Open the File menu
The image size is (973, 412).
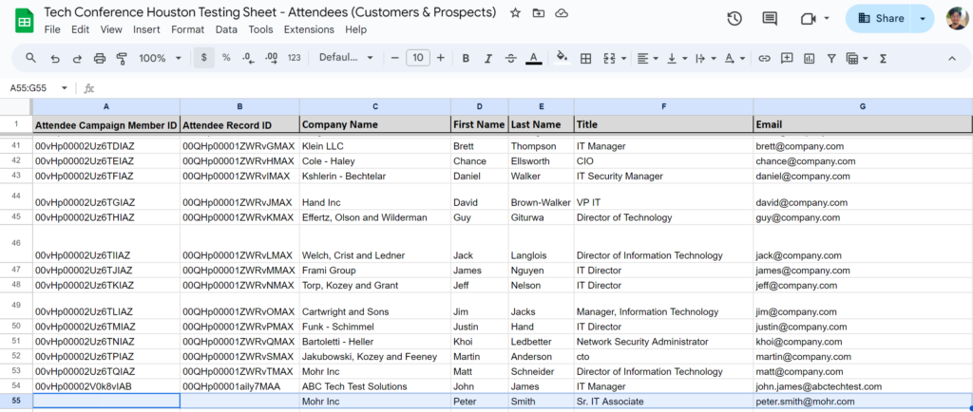click(x=52, y=29)
